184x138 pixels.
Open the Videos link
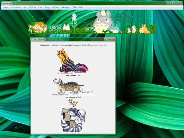pos(32,7)
